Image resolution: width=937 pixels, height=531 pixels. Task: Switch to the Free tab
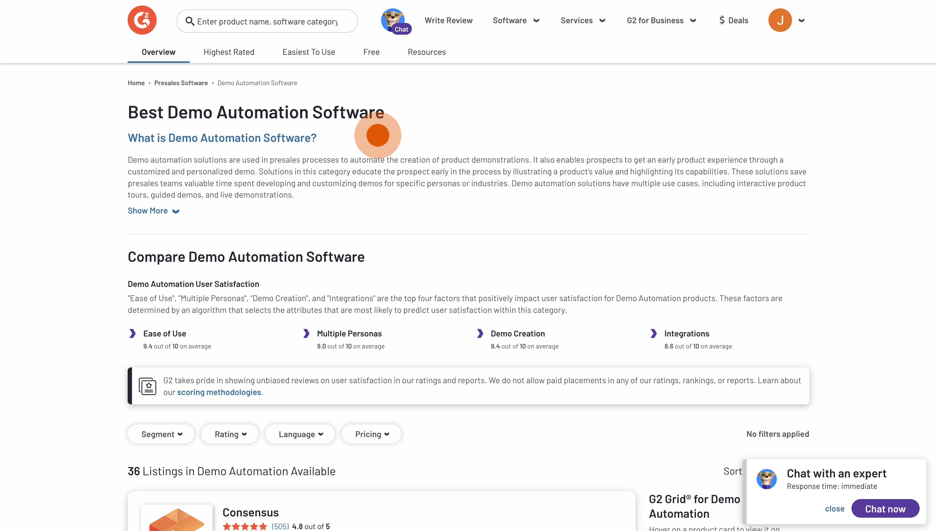(371, 52)
